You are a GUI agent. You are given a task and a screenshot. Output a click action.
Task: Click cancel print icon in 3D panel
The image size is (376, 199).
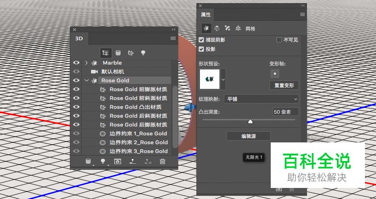tap(148, 161)
